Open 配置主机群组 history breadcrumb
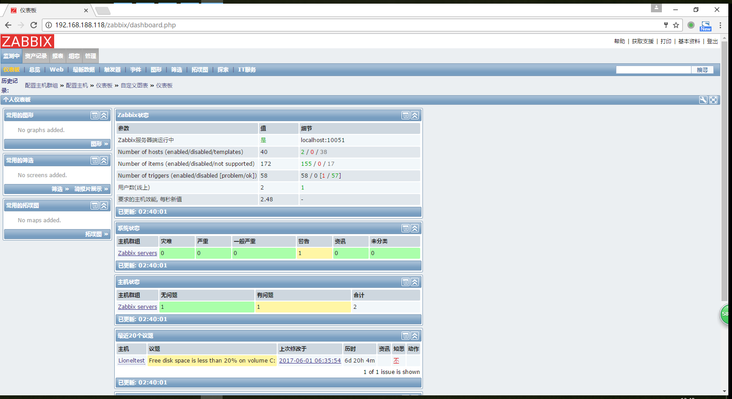The image size is (732, 399). 41,86
